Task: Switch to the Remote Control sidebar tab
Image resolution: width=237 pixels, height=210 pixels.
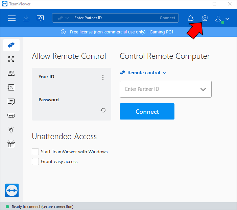Action: [11, 45]
